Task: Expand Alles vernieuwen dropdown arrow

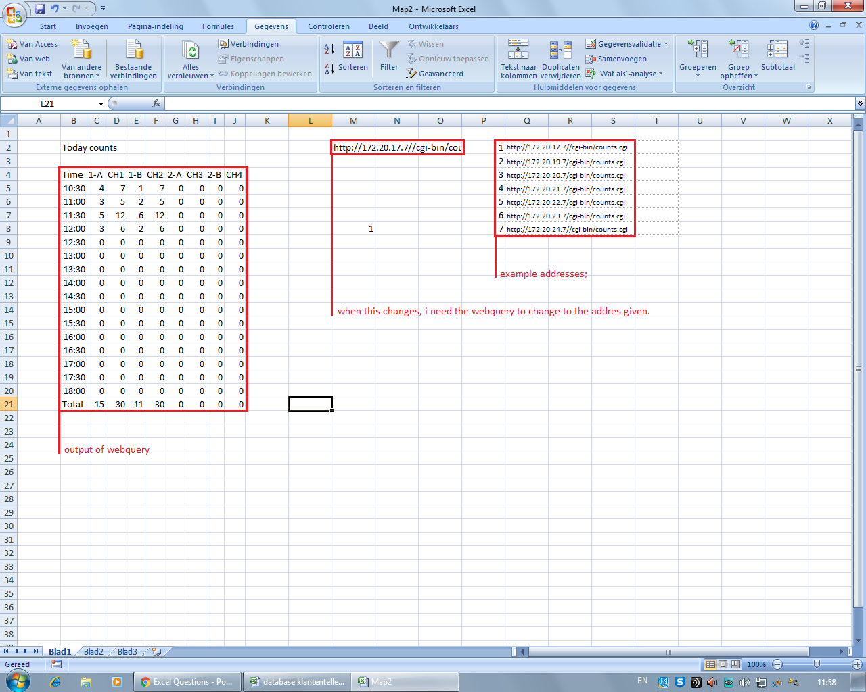Action: (212, 76)
